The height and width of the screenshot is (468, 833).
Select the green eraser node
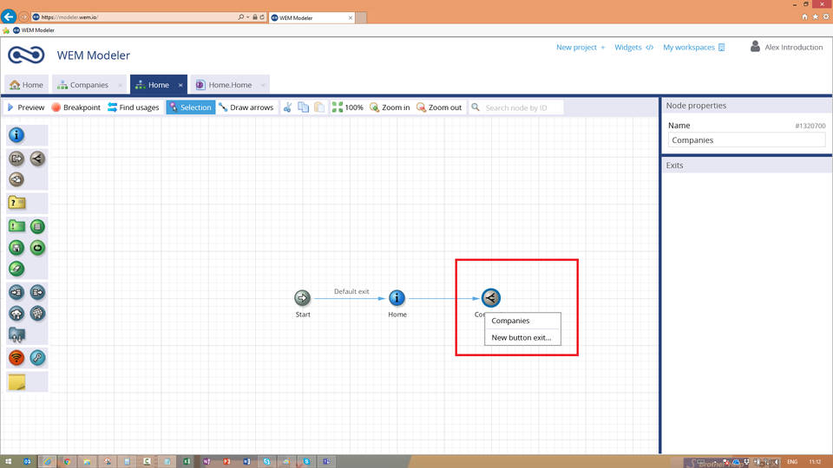16,269
